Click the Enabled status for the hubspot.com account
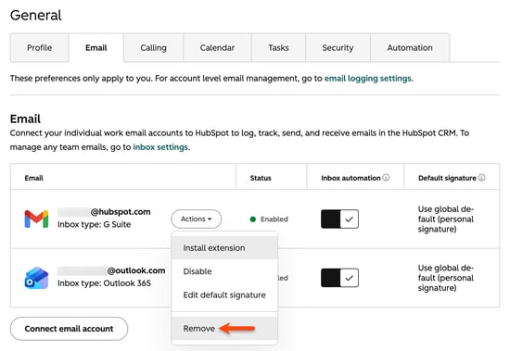510x351 pixels. click(269, 219)
